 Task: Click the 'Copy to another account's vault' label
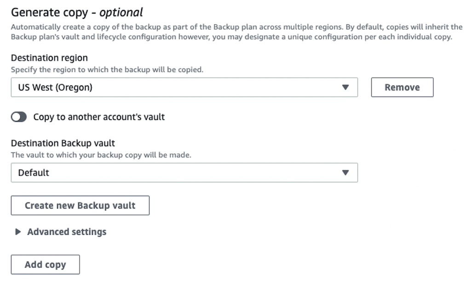[99, 117]
